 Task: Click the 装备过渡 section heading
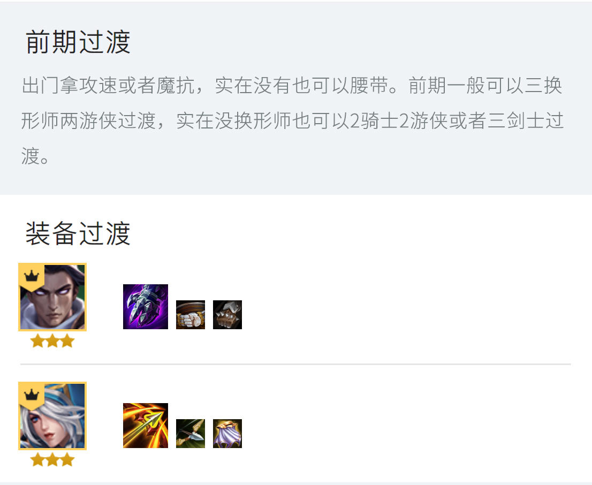pyautogui.click(x=78, y=233)
